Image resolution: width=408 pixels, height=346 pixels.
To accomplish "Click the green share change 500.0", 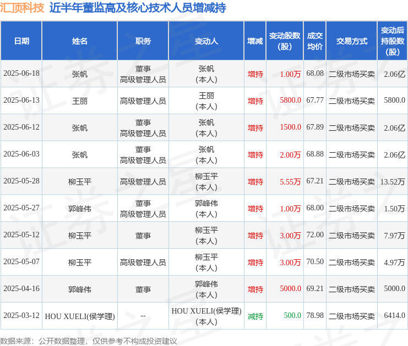I will (292, 315).
